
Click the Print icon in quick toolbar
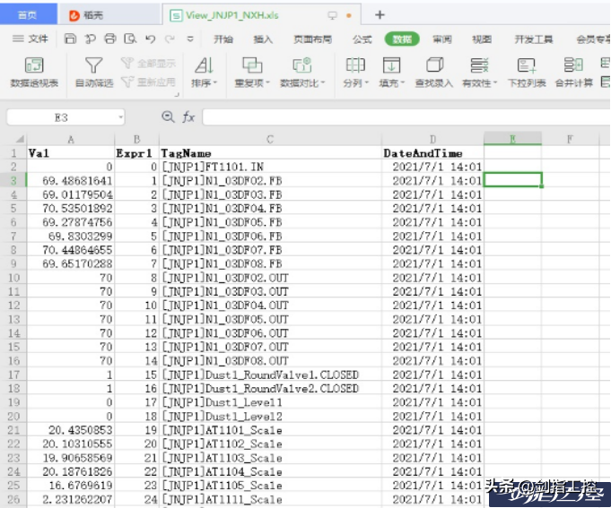click(109, 39)
